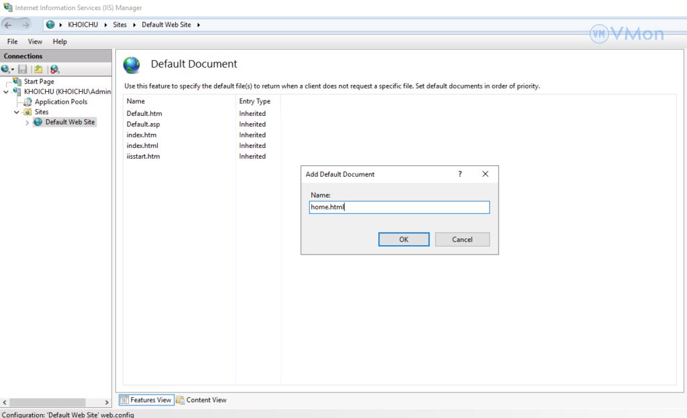Collapse the KHOICHU server node
The width and height of the screenshot is (687, 418).
click(6, 92)
